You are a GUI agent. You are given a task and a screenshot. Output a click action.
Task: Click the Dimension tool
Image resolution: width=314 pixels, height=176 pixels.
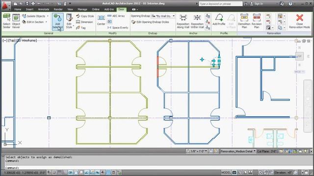pyautogui.click(x=84, y=22)
